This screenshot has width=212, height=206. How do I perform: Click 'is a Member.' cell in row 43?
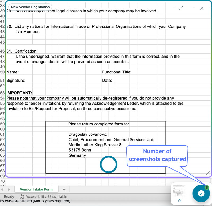coord(28,32)
